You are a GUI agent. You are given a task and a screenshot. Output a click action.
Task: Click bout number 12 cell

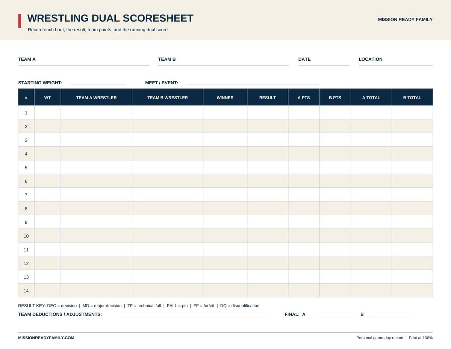[26, 263]
